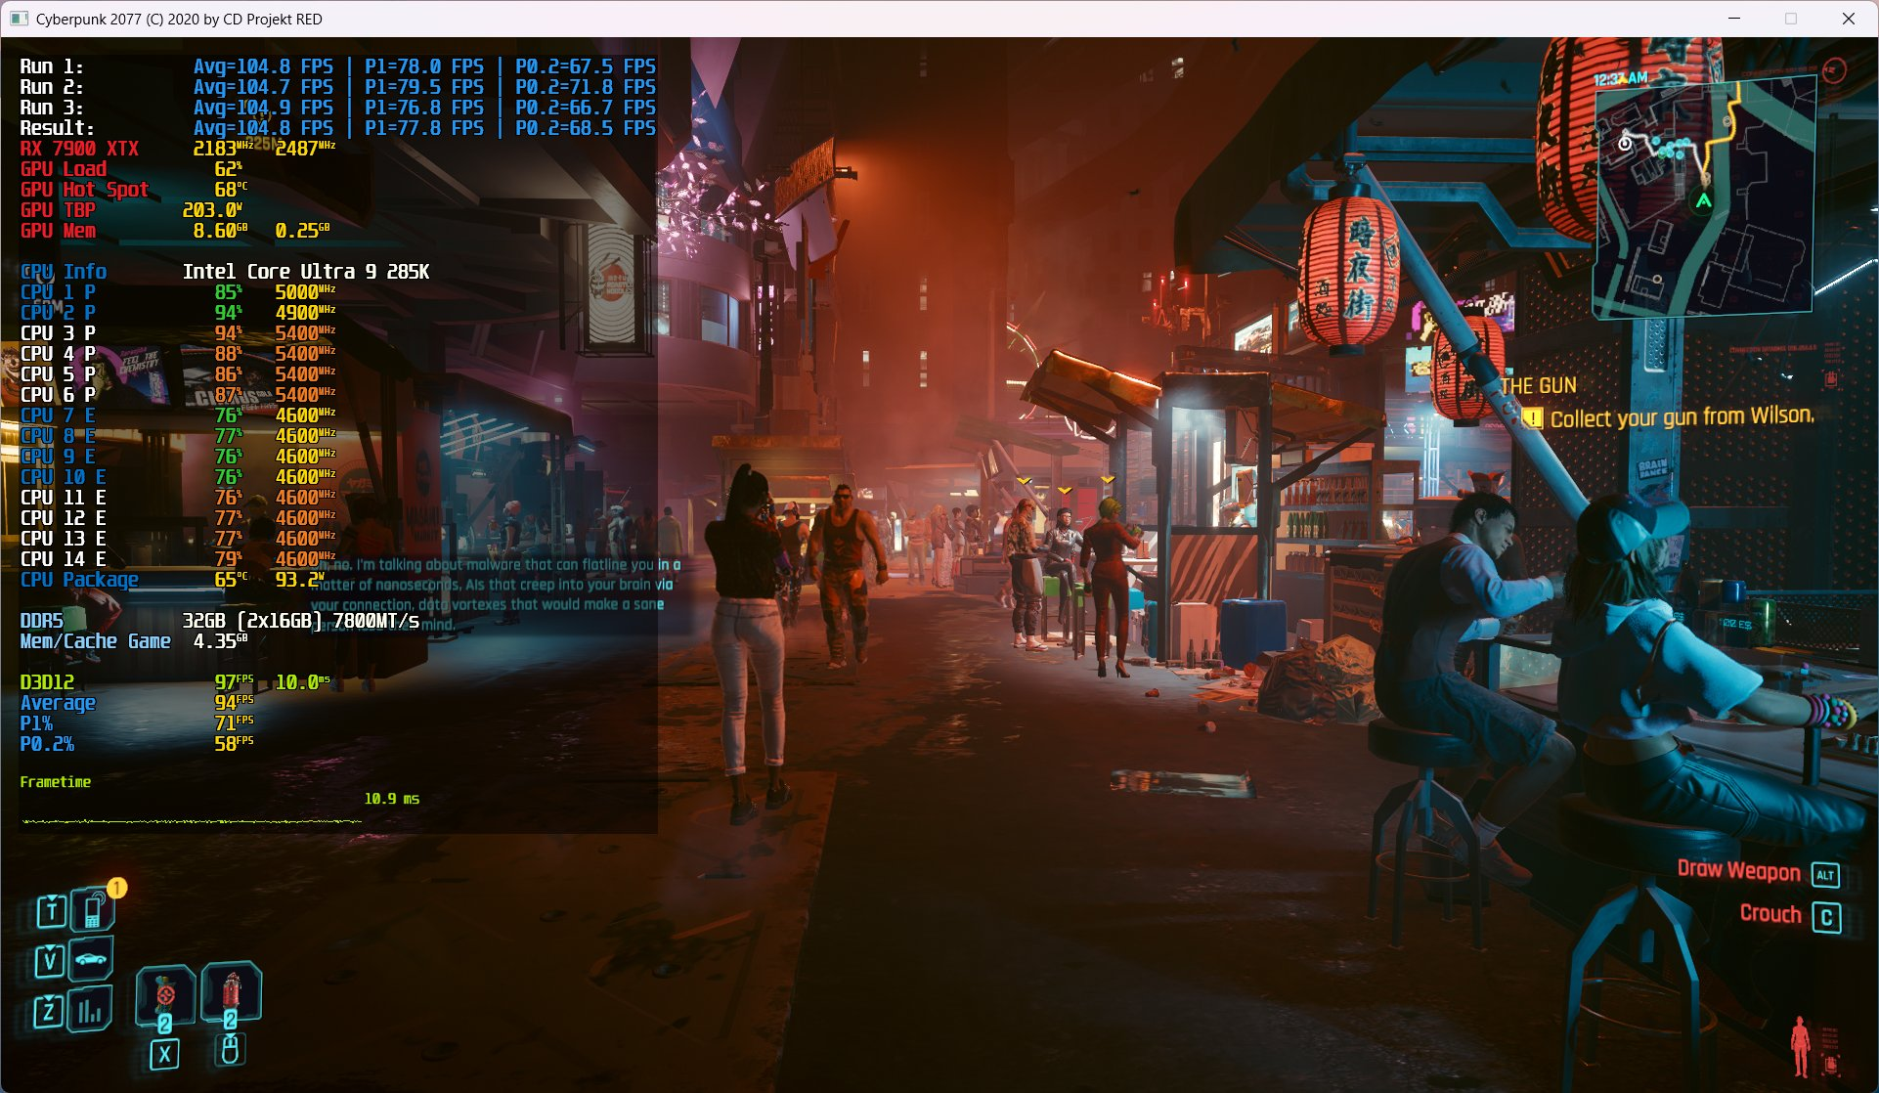Screen dimensions: 1879x1093
Task: Click the CPU 6 P row
Action: click(x=178, y=395)
